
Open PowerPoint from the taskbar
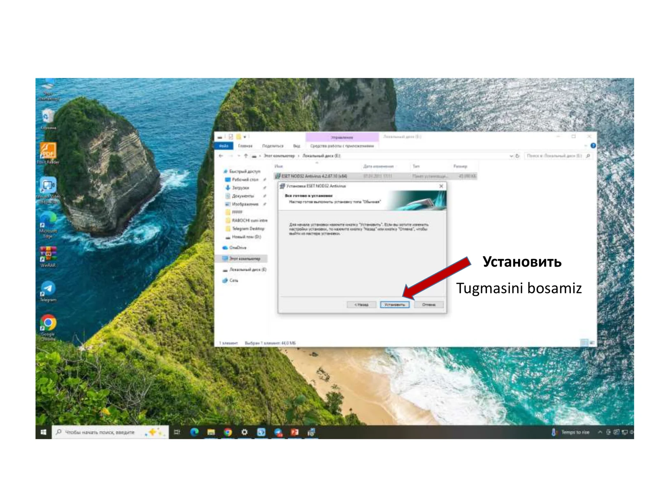tap(294, 432)
